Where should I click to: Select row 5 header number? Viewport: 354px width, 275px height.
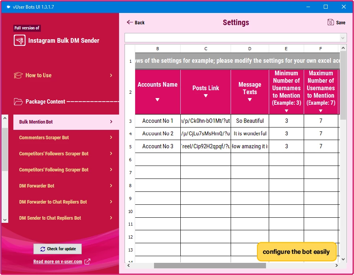pos(130,147)
